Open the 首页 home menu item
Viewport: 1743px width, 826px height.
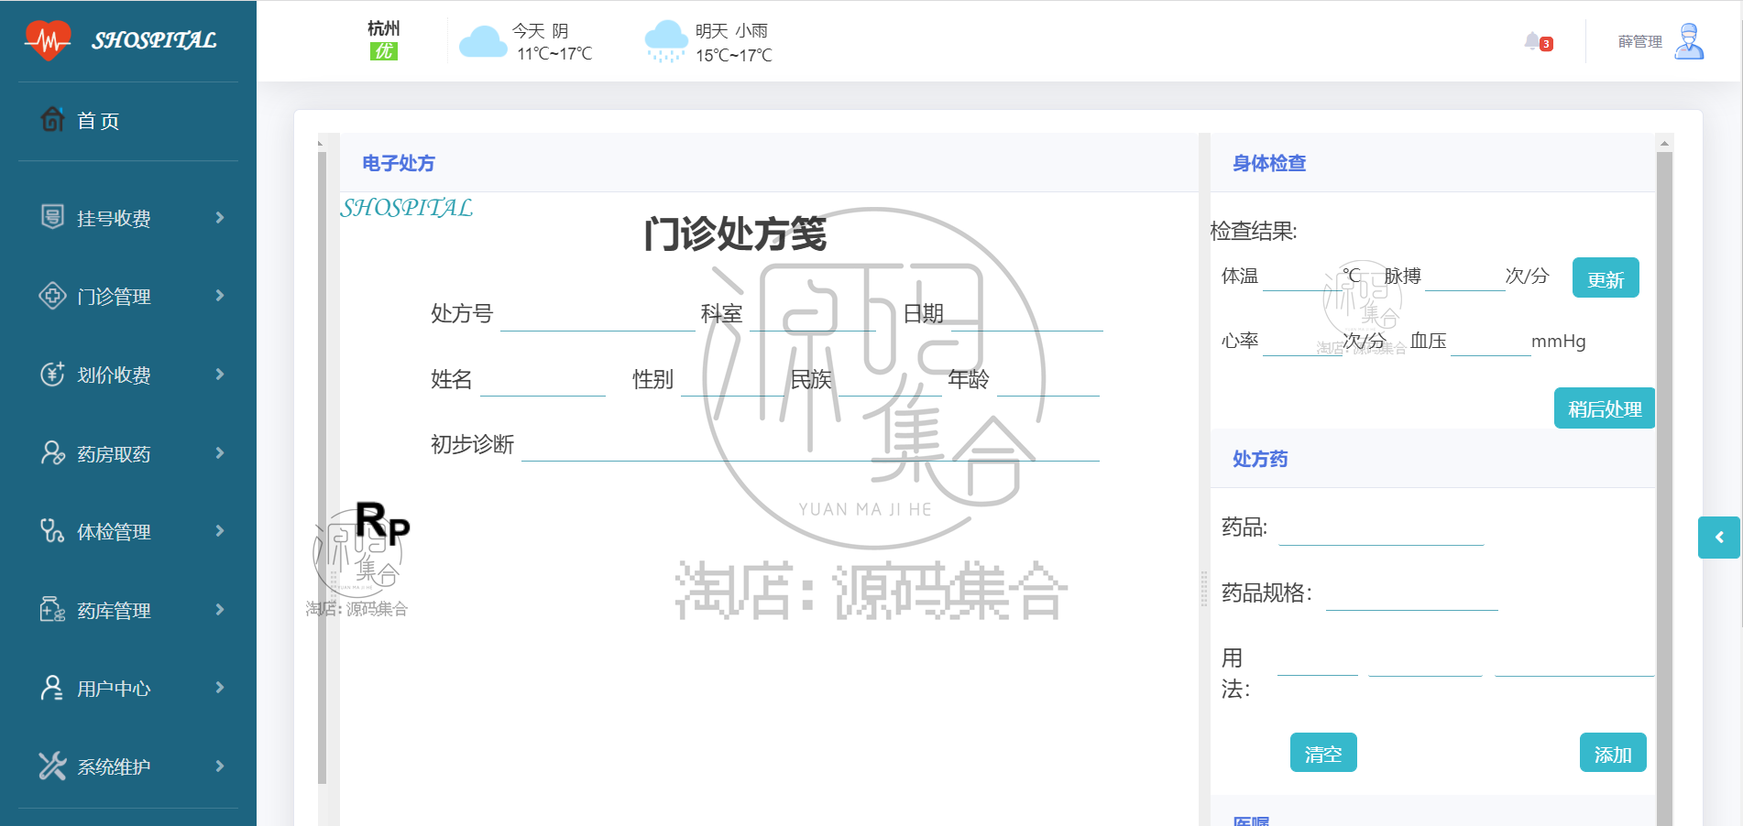[128, 120]
